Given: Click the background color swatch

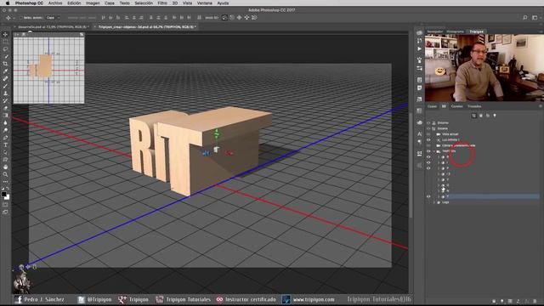Looking at the screenshot, I should (8, 197).
